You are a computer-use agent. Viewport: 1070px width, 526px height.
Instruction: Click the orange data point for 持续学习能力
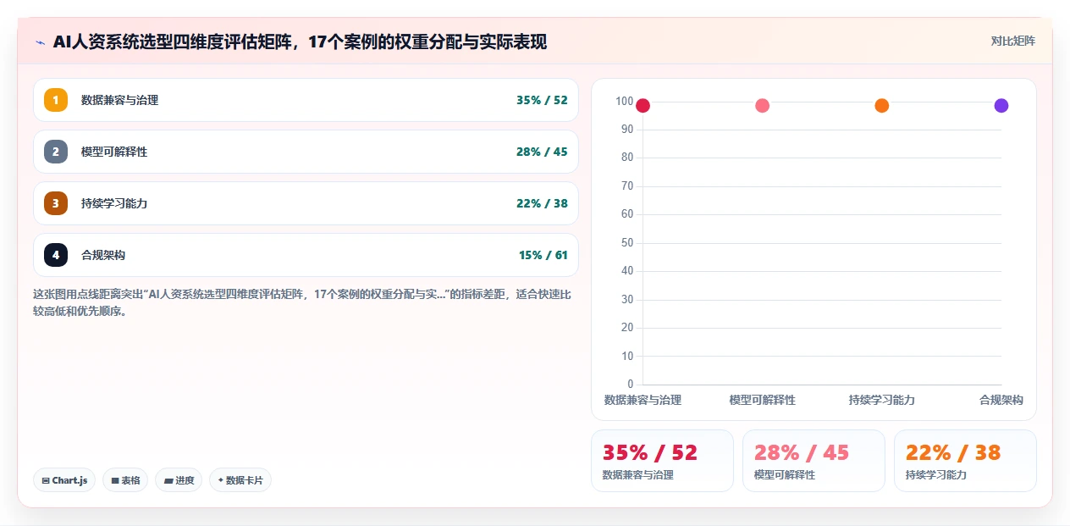881,106
